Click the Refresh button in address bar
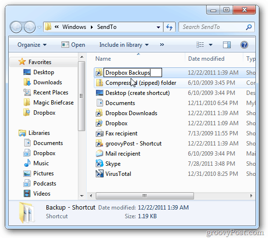This screenshot has width=268, height=238. tap(169, 27)
